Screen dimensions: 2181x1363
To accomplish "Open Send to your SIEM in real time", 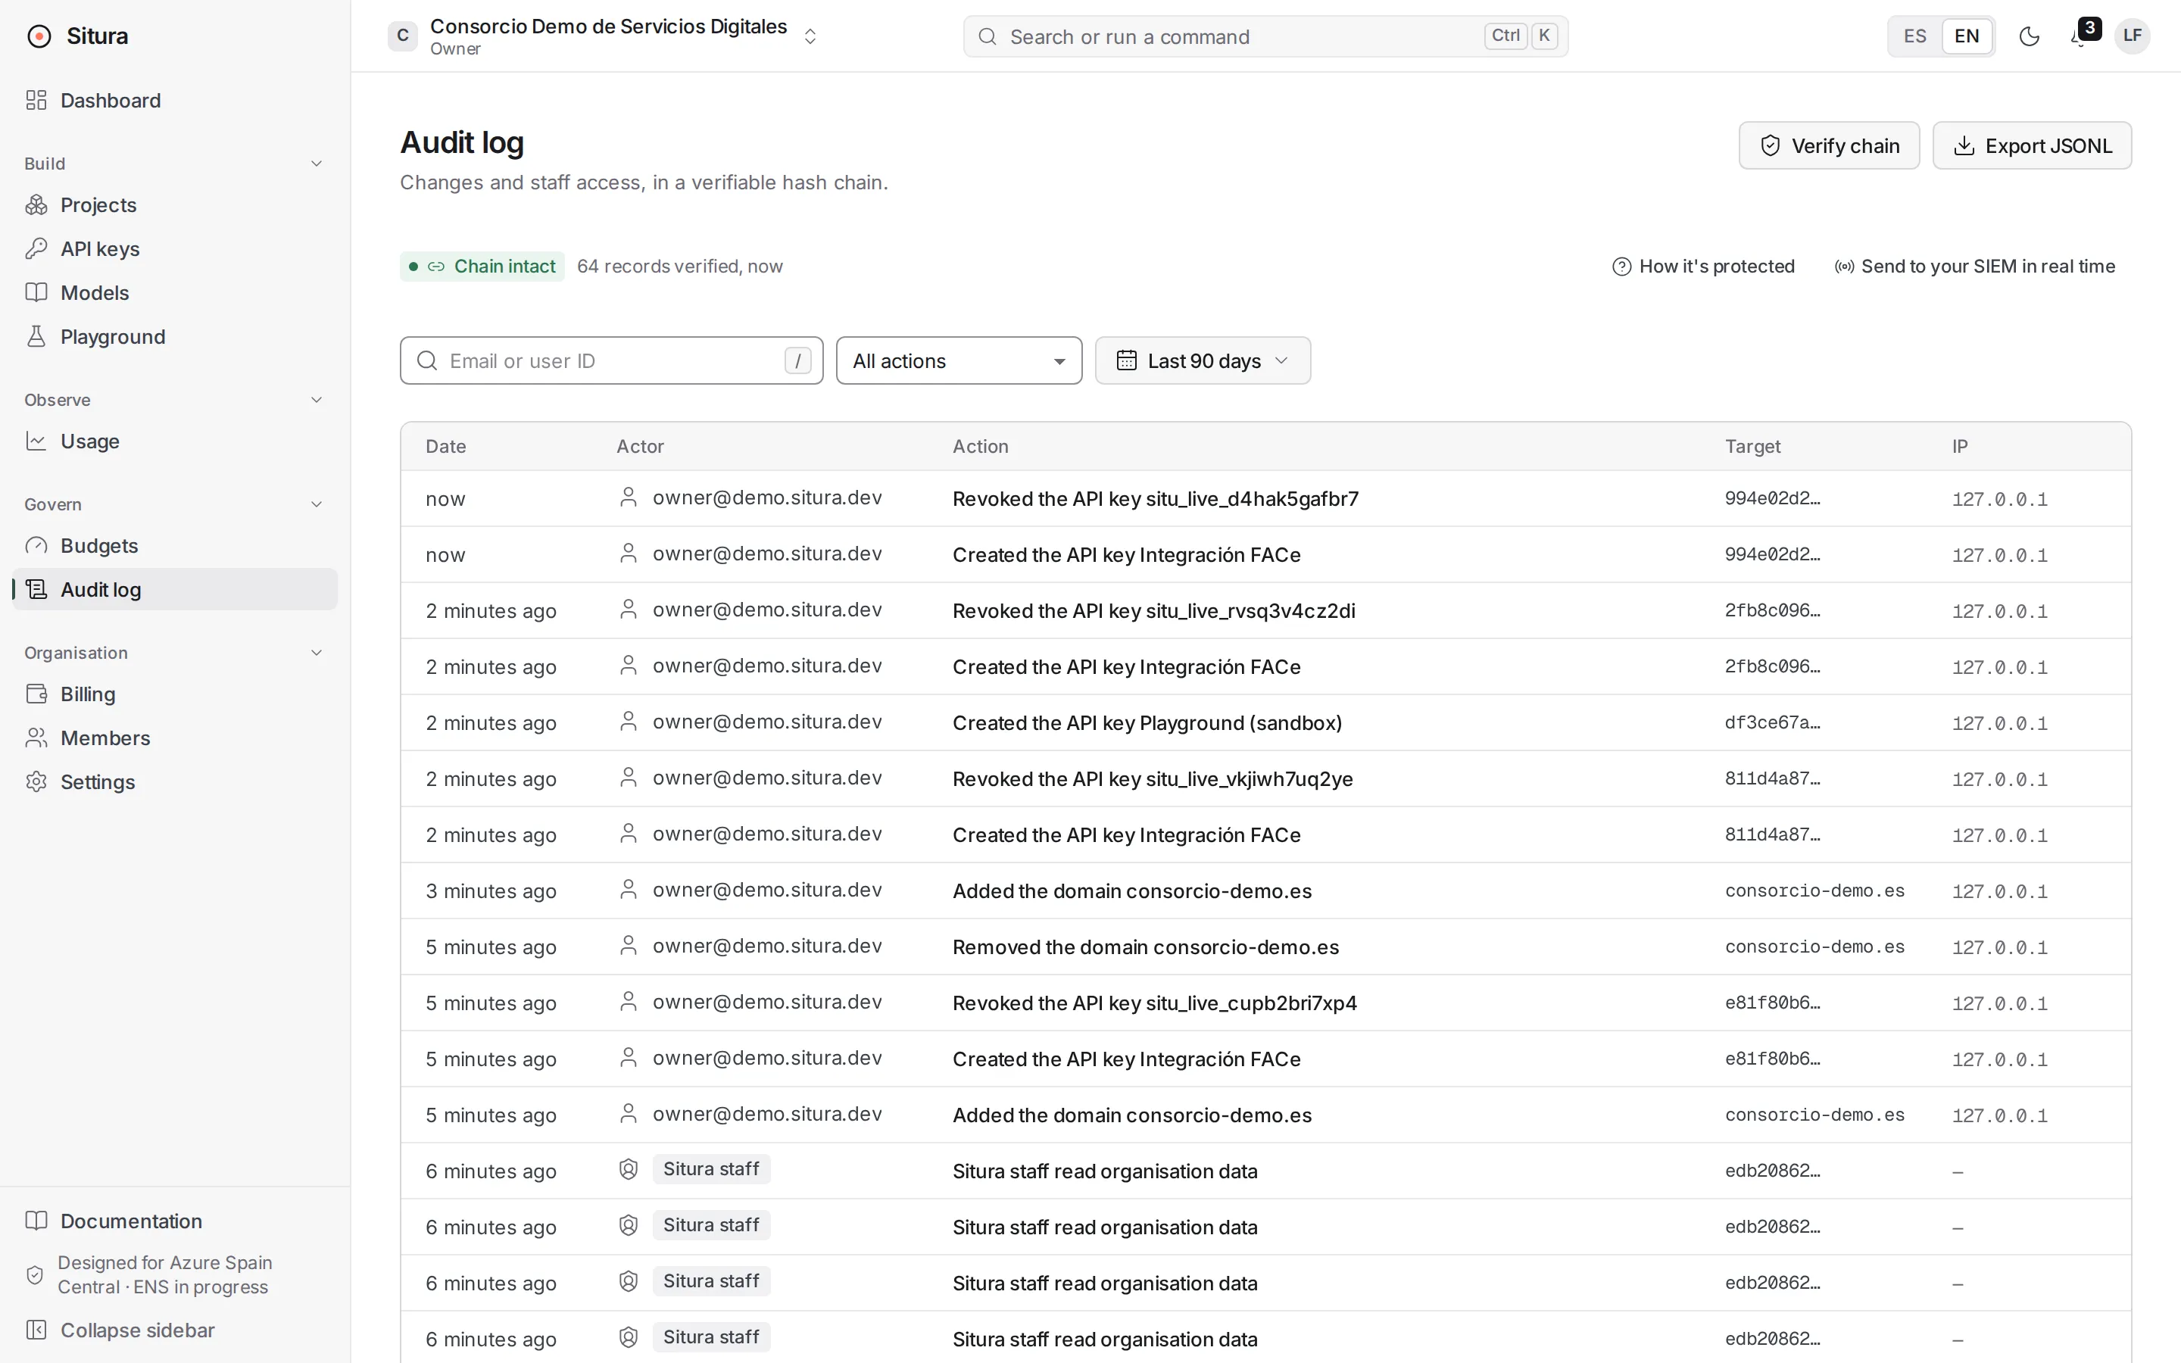I will 1974,267.
